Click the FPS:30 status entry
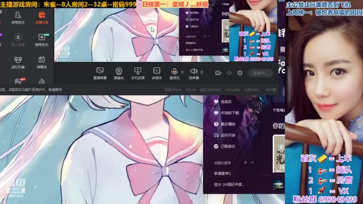 point(191,90)
